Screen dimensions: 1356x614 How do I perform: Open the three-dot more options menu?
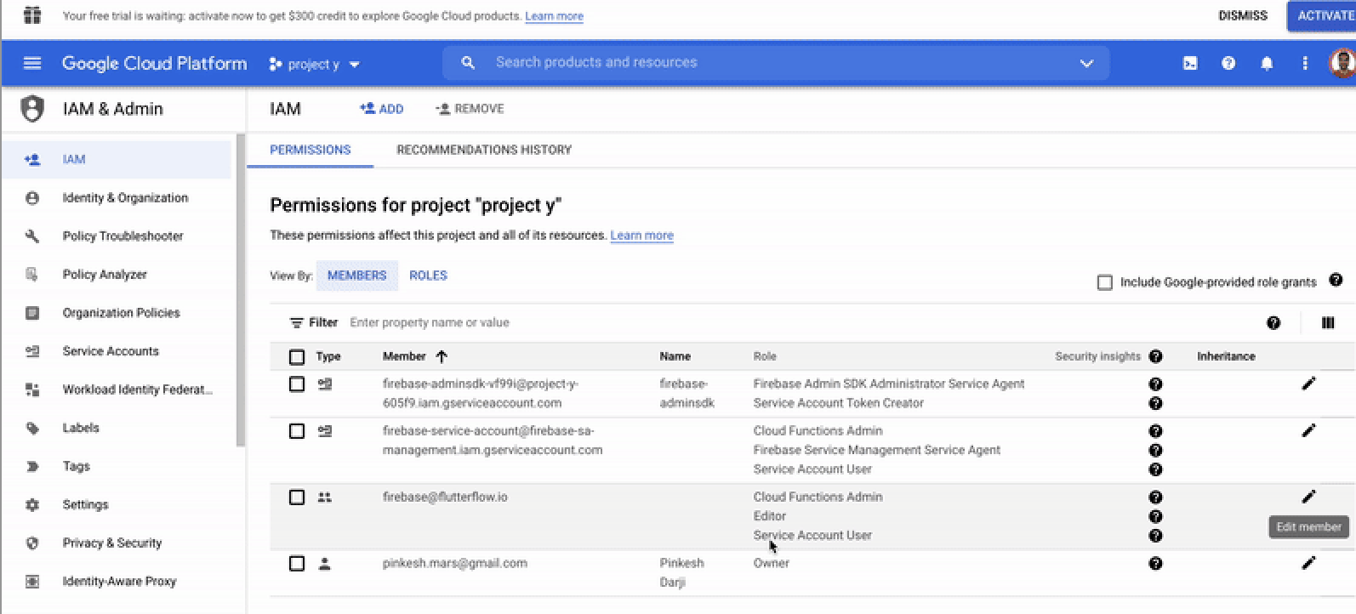point(1305,63)
